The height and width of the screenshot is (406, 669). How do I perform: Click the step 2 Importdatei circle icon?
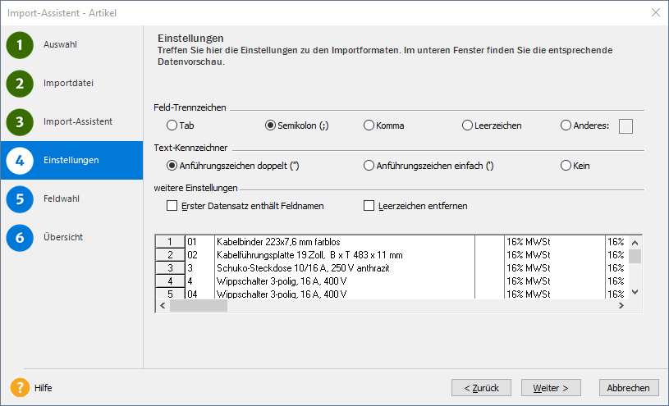tap(20, 84)
